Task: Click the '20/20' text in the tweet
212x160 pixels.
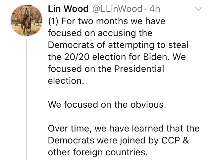Action: [x=77, y=57]
